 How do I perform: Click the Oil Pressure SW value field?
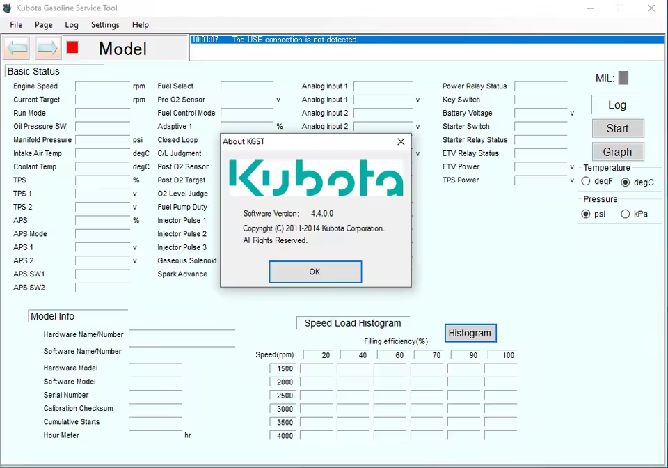pos(103,127)
